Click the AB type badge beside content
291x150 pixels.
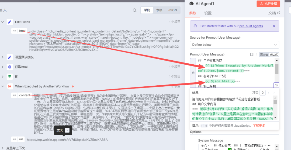[x=15, y=95]
